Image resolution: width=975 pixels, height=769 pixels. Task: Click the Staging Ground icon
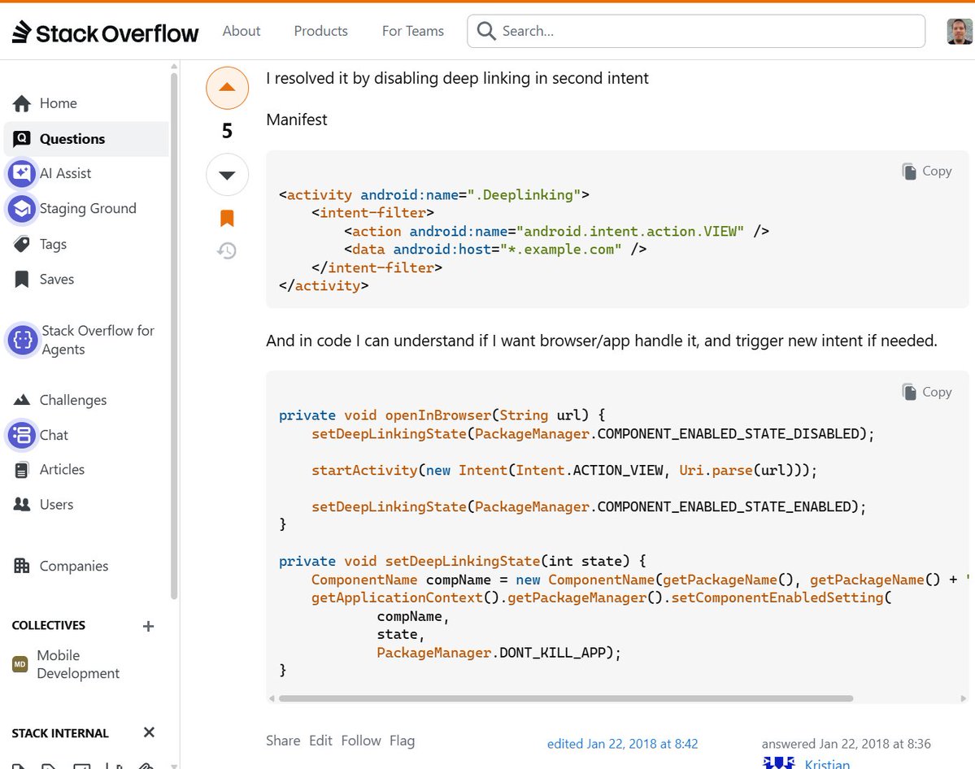tap(22, 209)
